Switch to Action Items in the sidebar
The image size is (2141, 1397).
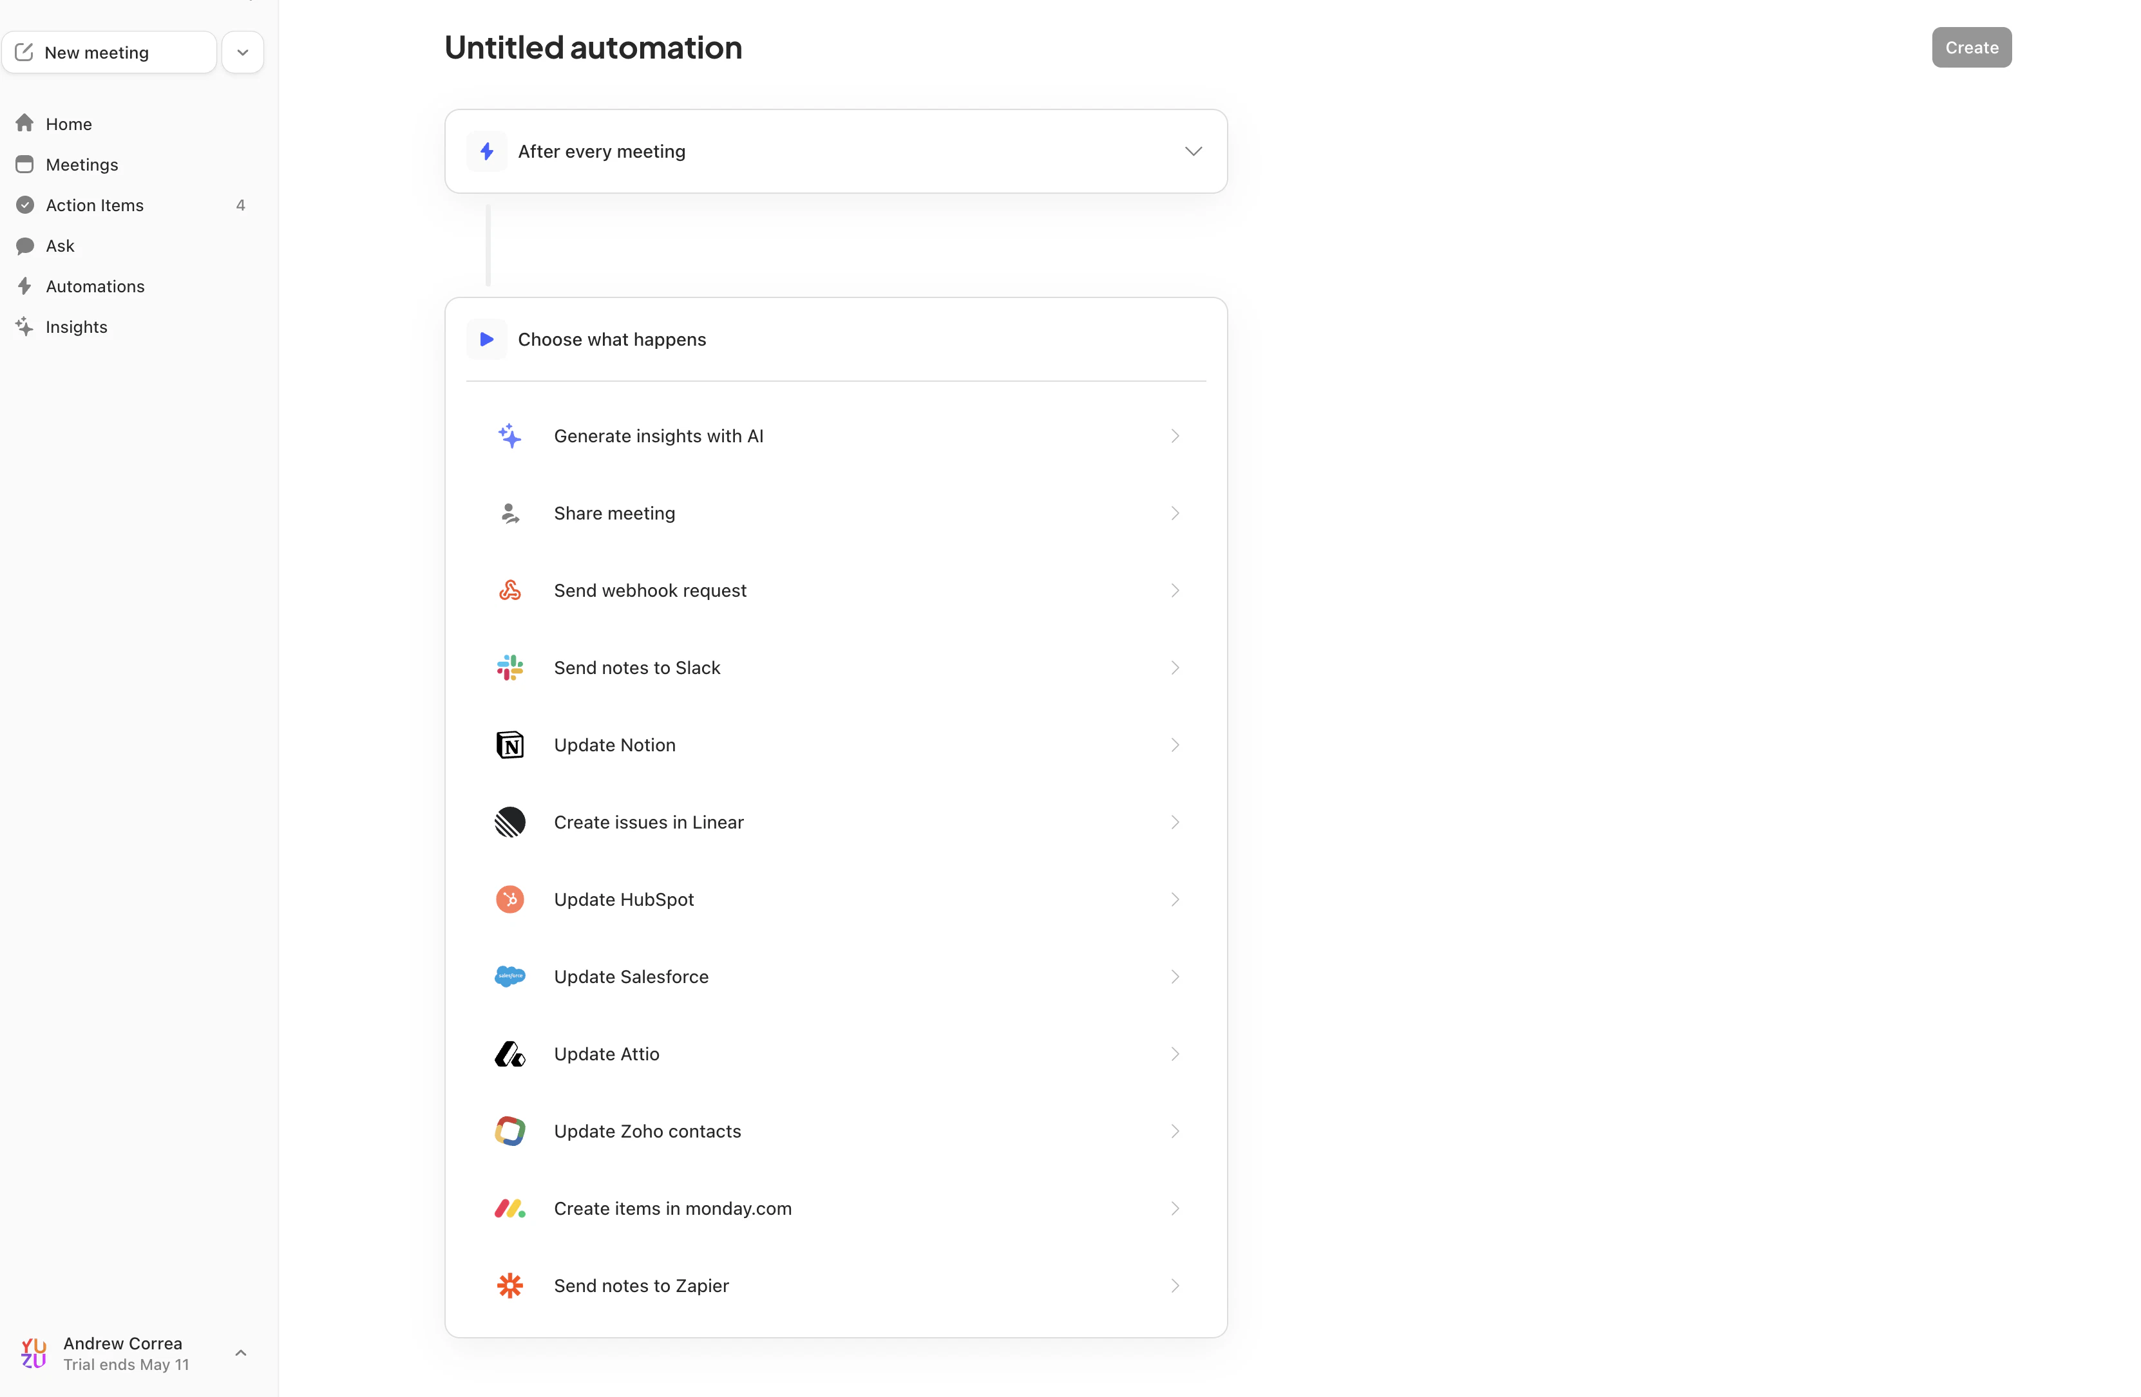point(95,204)
